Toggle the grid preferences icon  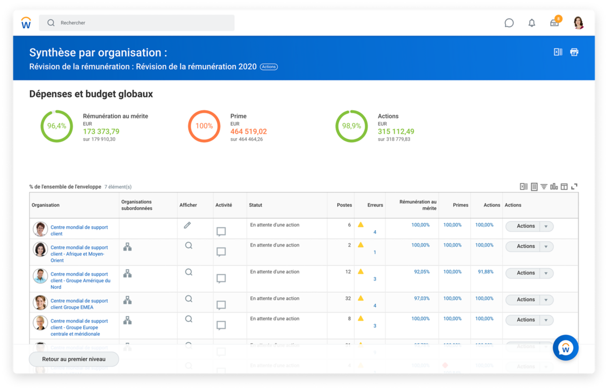tap(534, 186)
